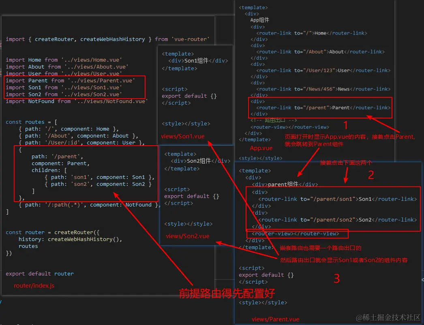Click the <div>Son2组件</div> line
The width and height of the screenshot is (424, 325).
(201, 161)
